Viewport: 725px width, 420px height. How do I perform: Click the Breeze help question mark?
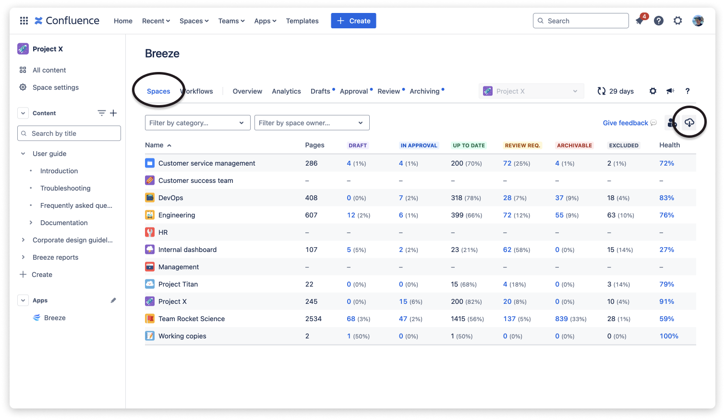point(688,91)
